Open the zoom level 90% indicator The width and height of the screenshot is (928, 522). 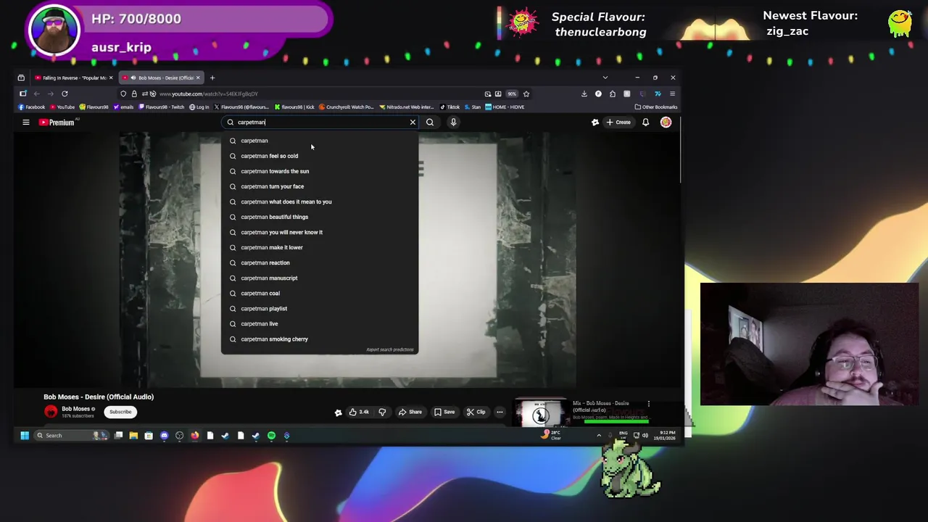[512, 94]
